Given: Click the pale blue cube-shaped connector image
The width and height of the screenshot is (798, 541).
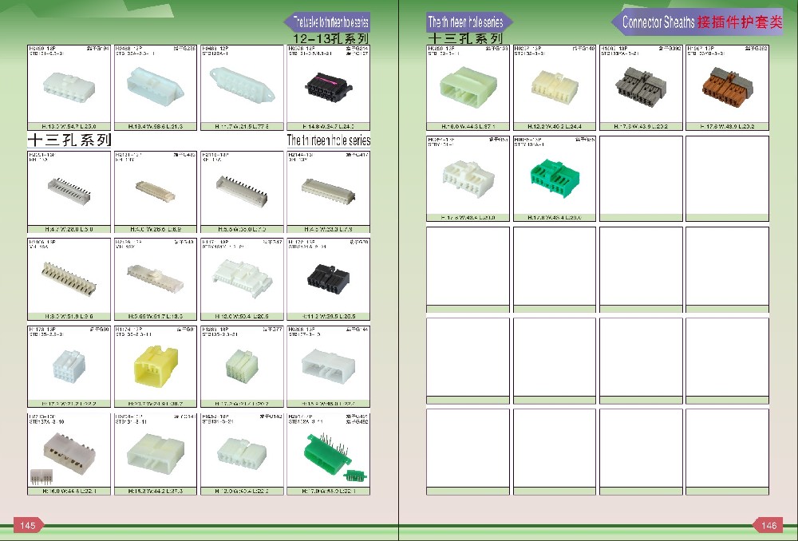Looking at the screenshot, I should point(69,365).
